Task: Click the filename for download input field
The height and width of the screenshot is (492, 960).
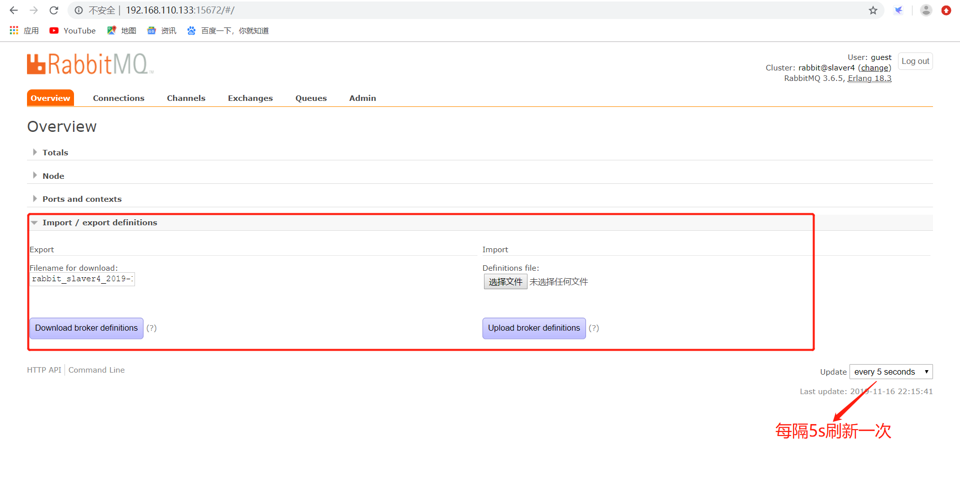Action: 82,279
